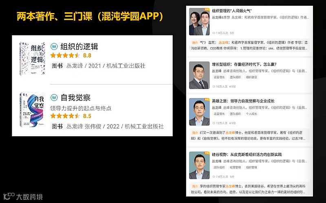Click the view-count eye icon next to 16万人次
The height and width of the screenshot is (203, 326).
click(214, 87)
